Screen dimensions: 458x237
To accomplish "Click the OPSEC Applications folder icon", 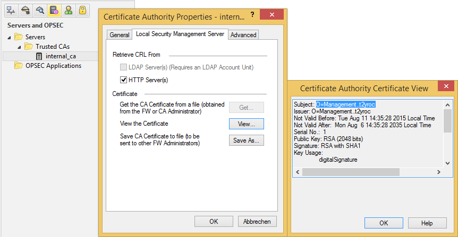I will (19, 66).
